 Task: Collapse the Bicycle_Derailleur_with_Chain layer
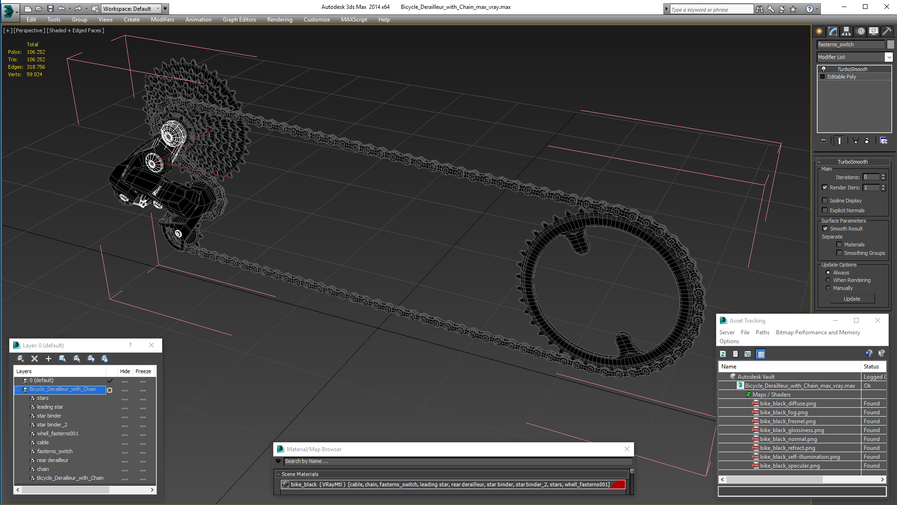pyautogui.click(x=18, y=389)
